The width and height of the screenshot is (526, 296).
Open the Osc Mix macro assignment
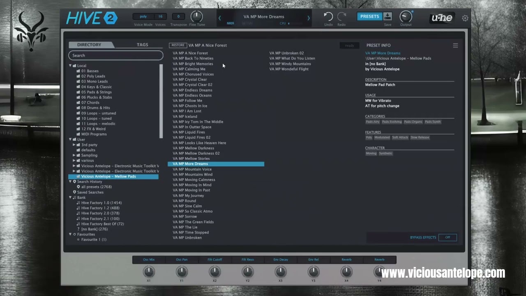click(149, 260)
